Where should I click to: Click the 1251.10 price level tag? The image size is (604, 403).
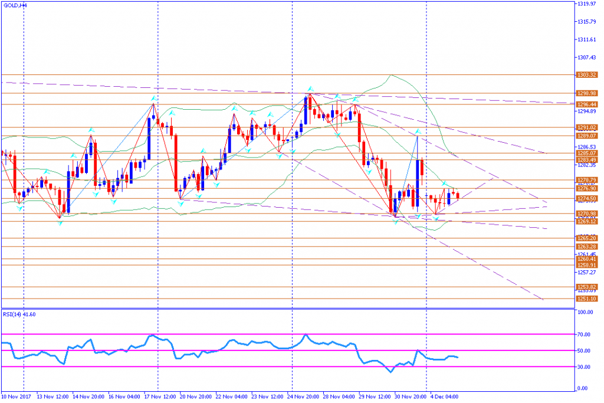coord(586,299)
